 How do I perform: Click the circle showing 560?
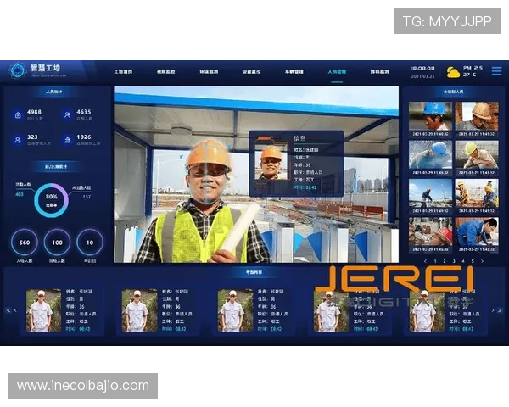click(25, 243)
